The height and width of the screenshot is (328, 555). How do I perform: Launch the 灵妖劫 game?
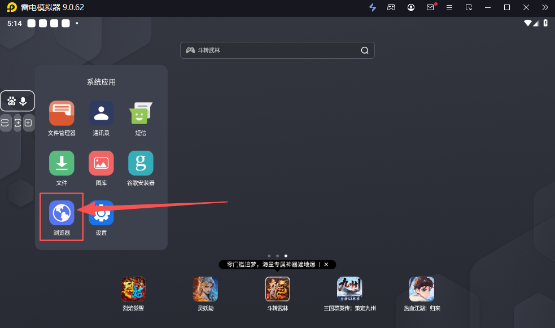tap(205, 289)
